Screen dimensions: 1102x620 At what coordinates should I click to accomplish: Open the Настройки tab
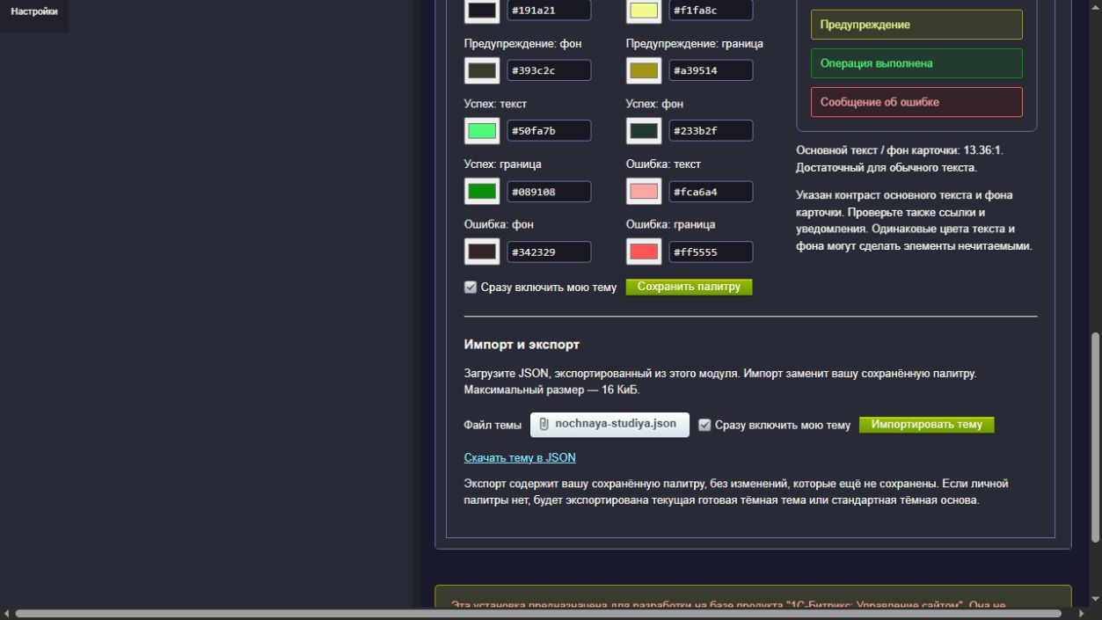tap(34, 11)
